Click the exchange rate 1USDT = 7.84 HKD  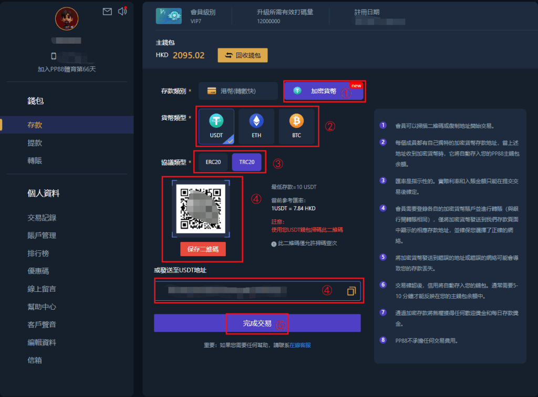[293, 208]
